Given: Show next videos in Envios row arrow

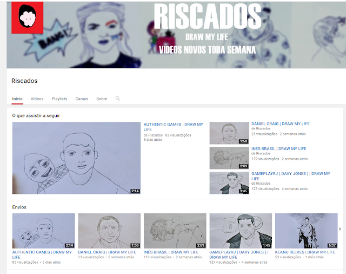Looking at the screenshot, I should click(x=340, y=229).
